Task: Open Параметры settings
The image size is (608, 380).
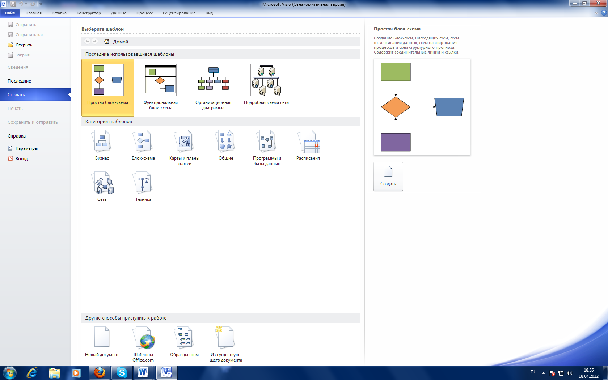Action: [23, 148]
